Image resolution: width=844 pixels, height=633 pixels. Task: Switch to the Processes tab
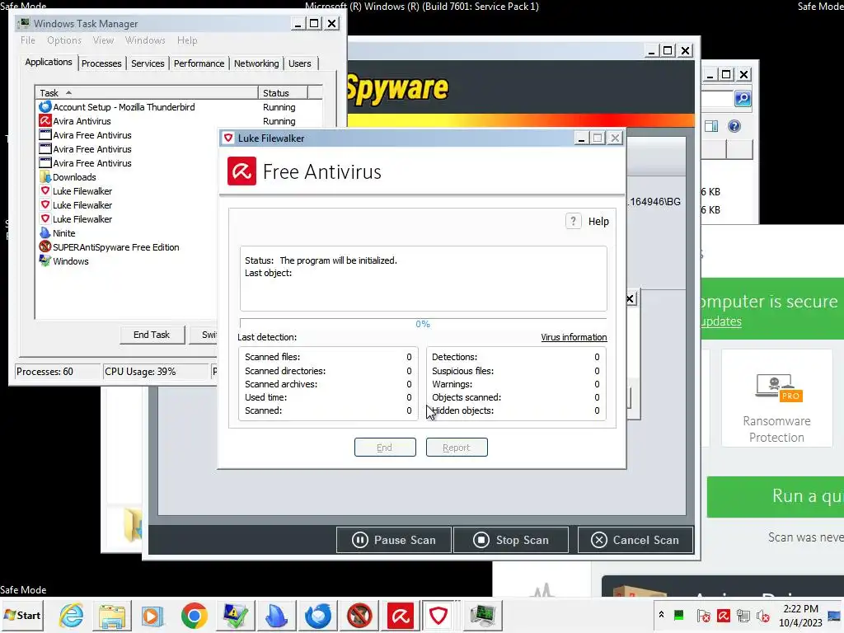click(x=101, y=63)
